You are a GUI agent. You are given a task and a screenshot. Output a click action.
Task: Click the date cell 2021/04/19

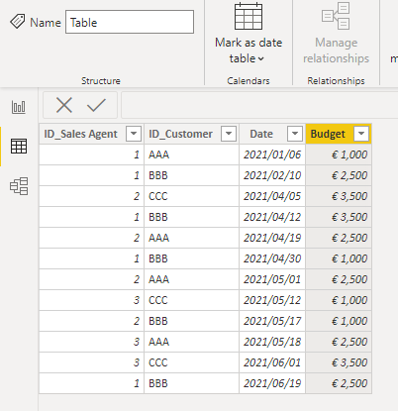272,238
